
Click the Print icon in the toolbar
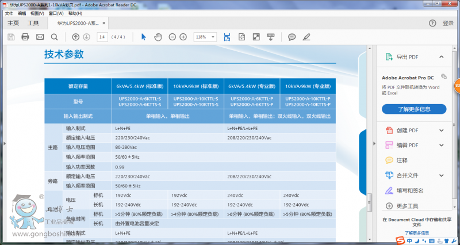25,37
